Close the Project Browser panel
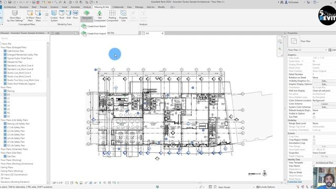336x189 pixels. (48, 33)
